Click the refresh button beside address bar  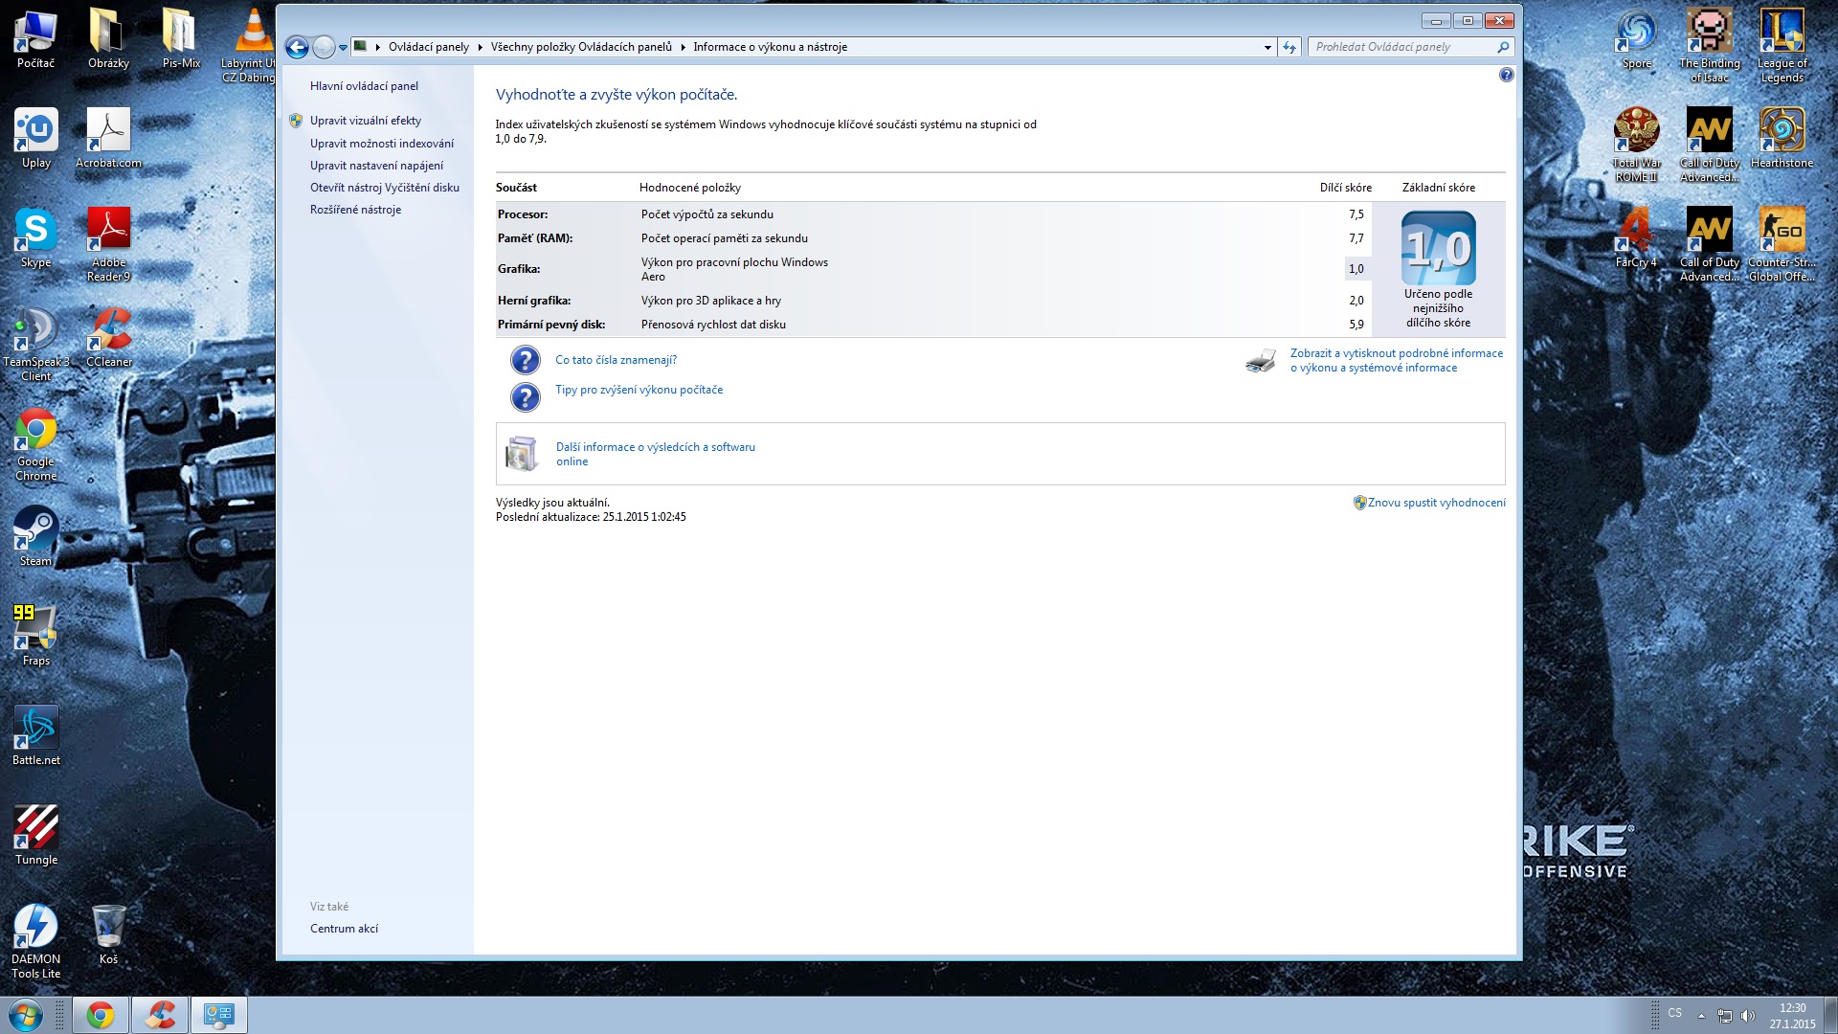pyautogui.click(x=1289, y=47)
